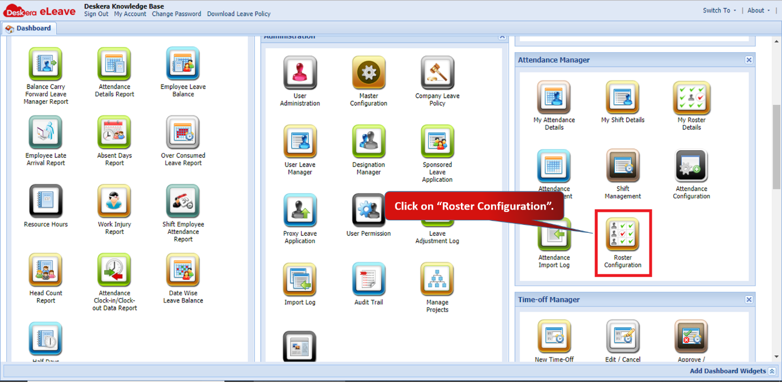Viewport: 782px width, 383px height.
Task: Open Designation Manager
Action: click(x=369, y=142)
